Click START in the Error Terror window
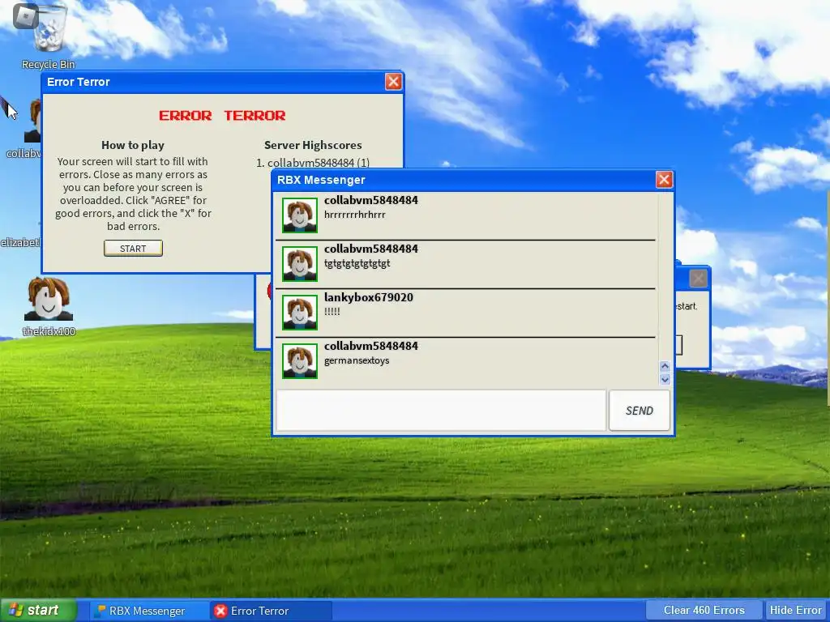This screenshot has height=622, width=830. [133, 249]
